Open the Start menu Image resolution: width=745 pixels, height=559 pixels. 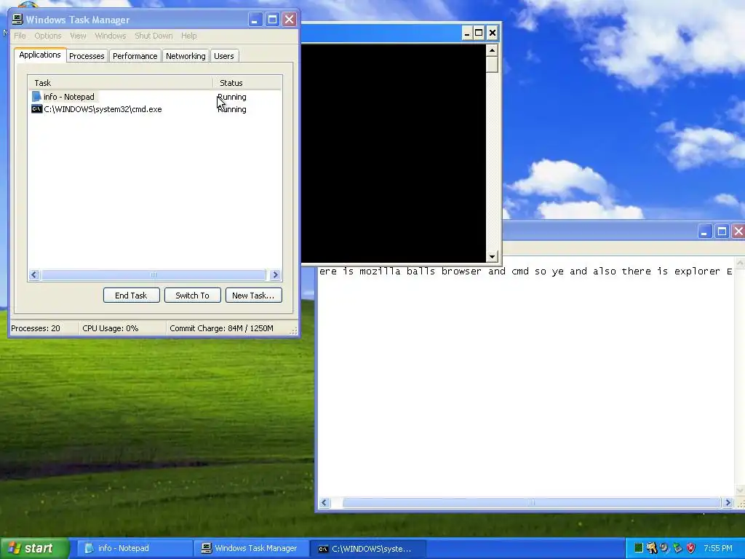[x=34, y=548]
